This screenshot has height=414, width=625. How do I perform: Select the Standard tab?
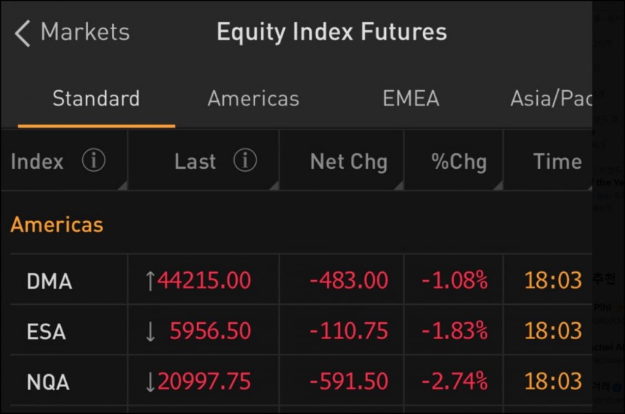click(97, 99)
